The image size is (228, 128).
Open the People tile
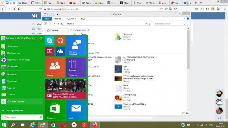55,67
